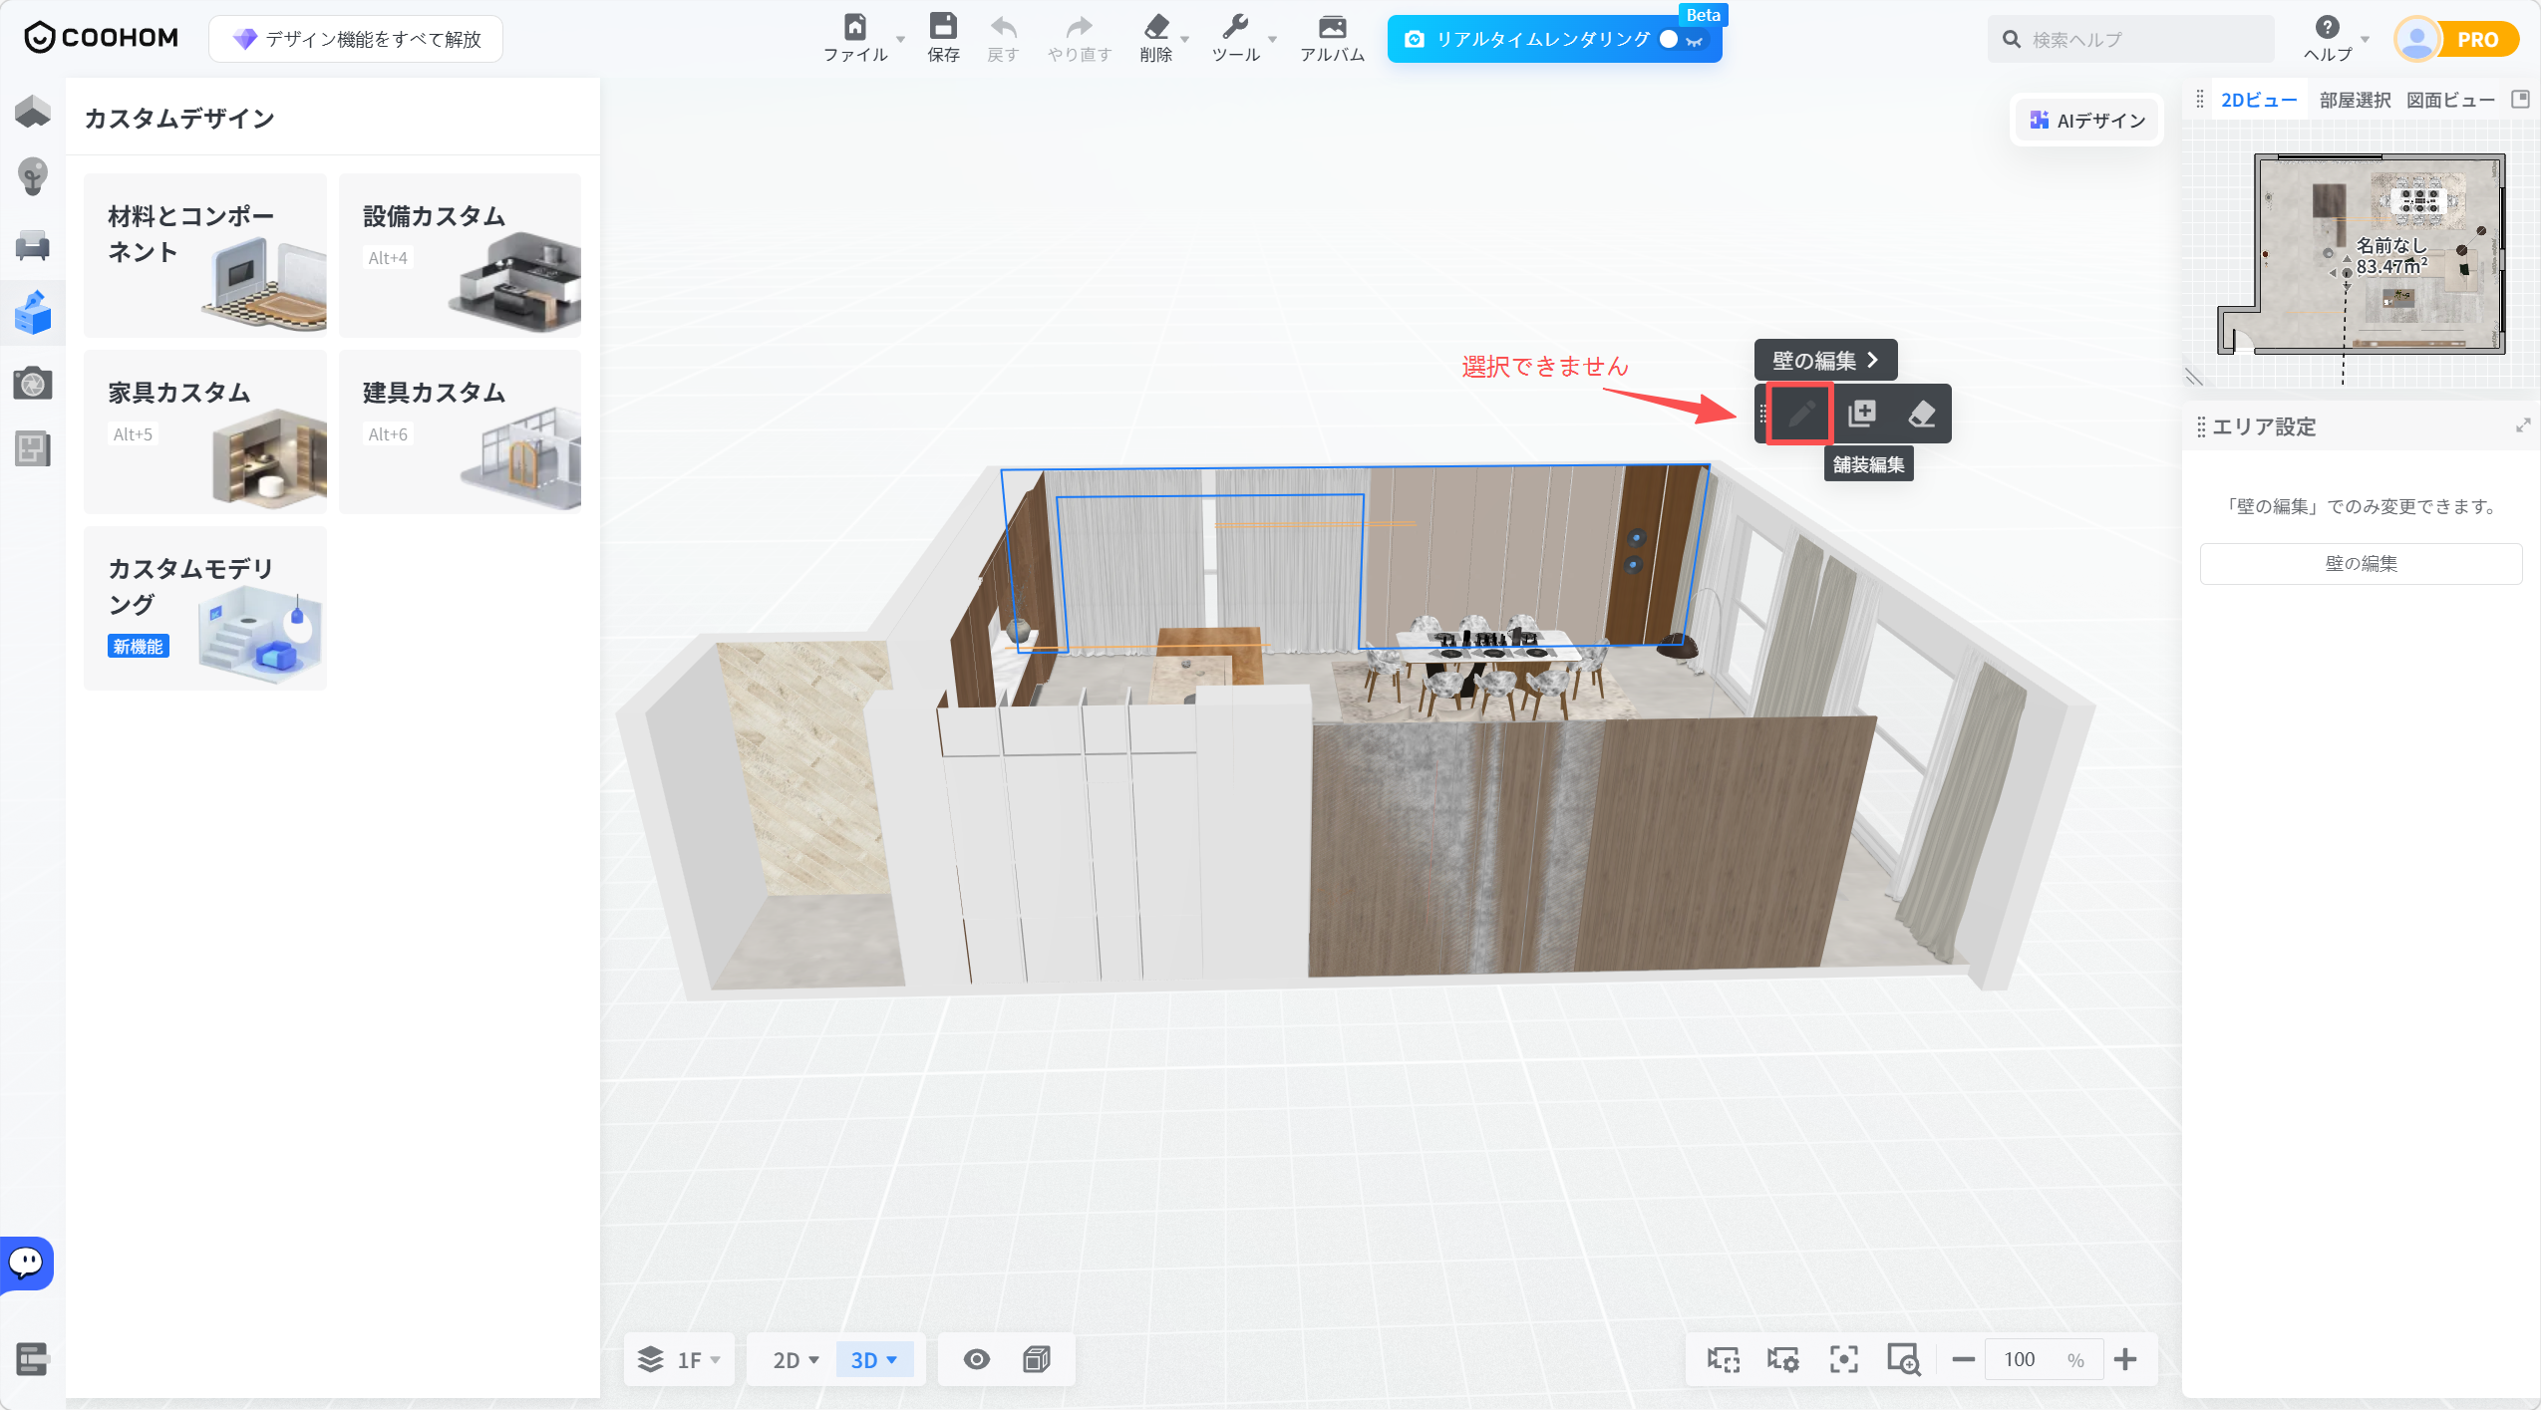Open the floor plan sidebar icon

[x=33, y=111]
